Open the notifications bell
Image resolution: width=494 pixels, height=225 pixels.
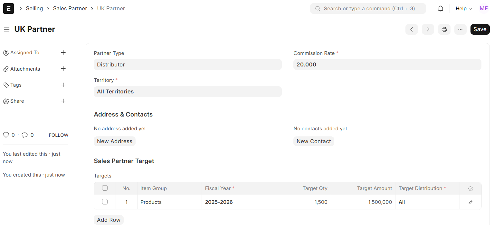point(441,9)
